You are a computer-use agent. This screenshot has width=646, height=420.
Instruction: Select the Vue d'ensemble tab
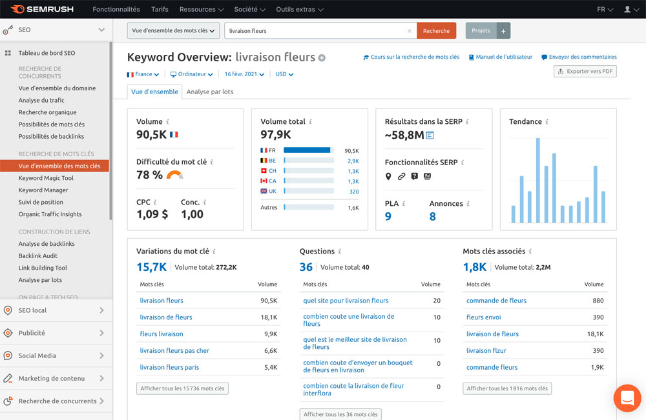click(x=154, y=92)
